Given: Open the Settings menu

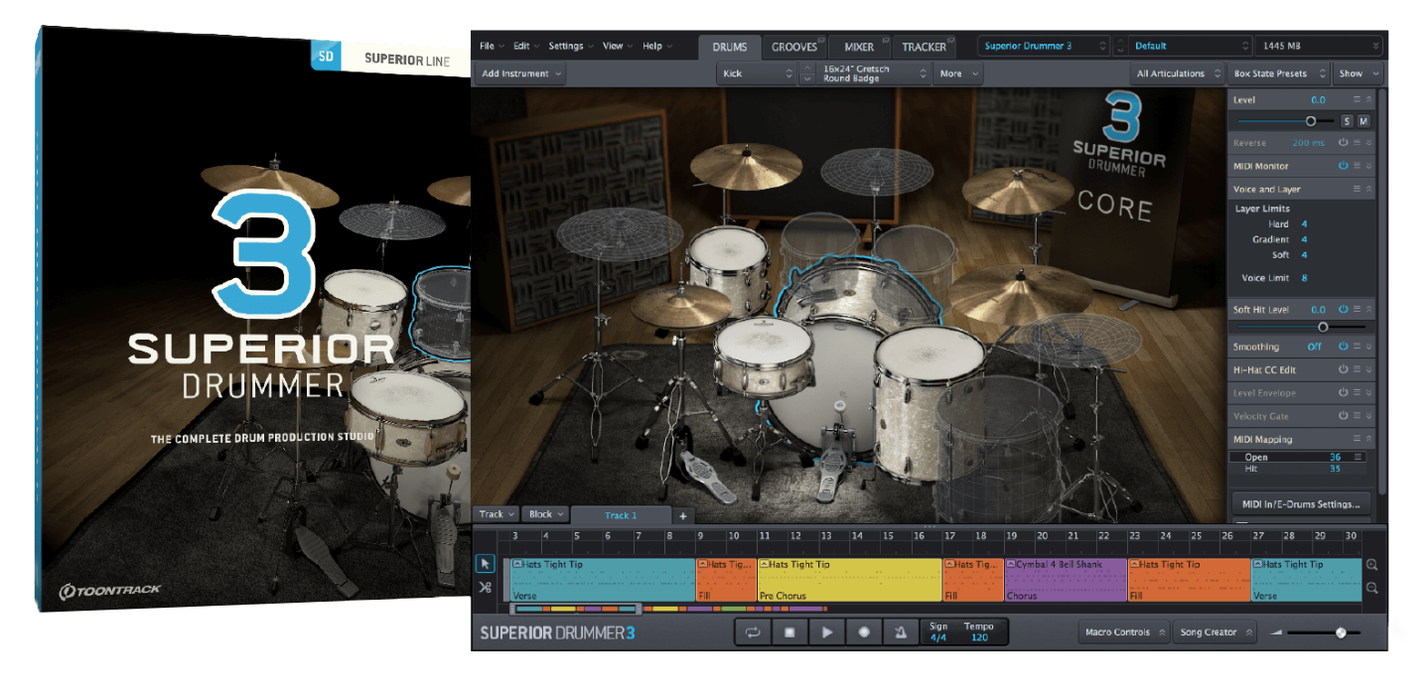Looking at the screenshot, I should coord(571,46).
